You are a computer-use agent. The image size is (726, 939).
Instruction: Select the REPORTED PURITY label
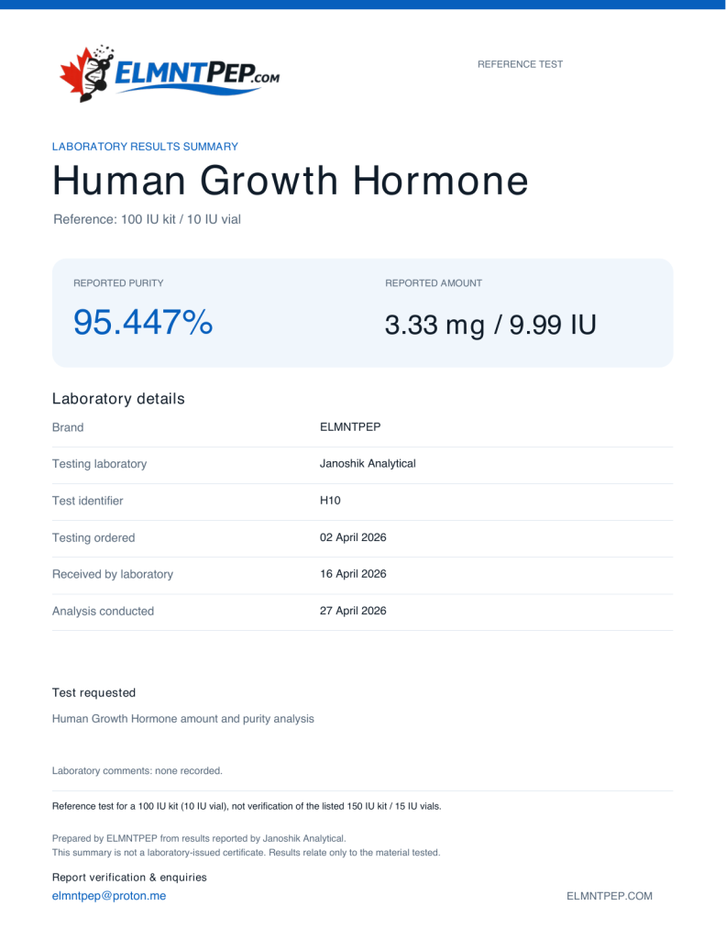coord(118,283)
